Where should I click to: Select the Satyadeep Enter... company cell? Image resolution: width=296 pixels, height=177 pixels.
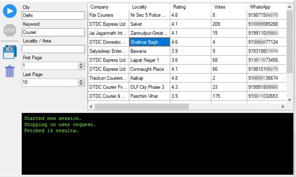(108, 51)
